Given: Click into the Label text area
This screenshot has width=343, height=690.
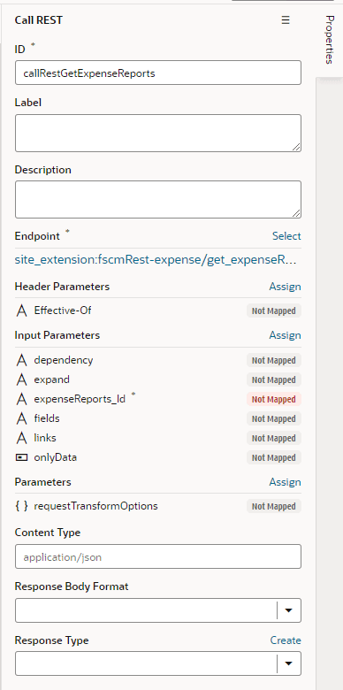Looking at the screenshot, I should click(x=158, y=134).
